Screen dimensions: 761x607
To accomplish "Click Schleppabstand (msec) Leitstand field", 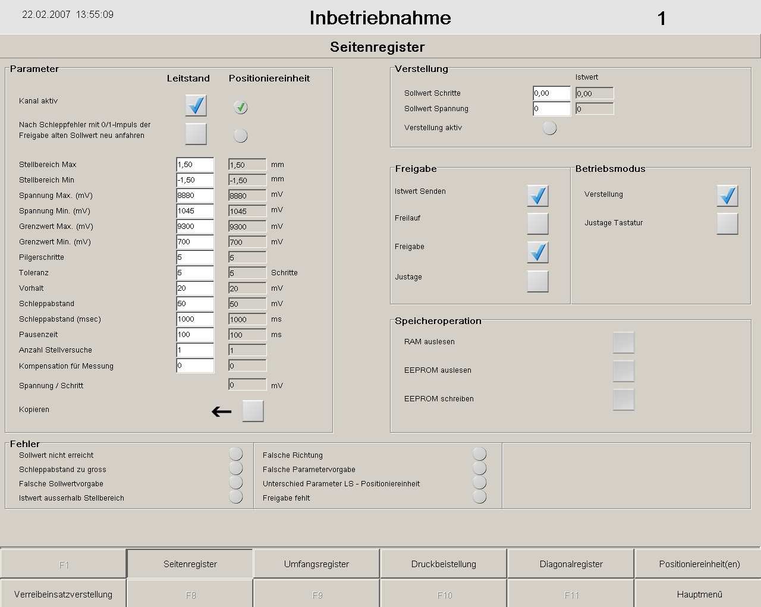I will tap(195, 319).
